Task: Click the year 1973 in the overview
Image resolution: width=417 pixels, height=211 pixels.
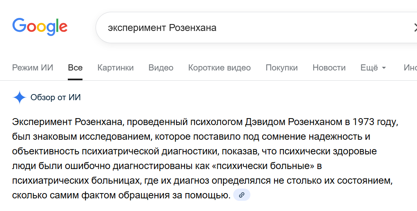Action: [x=363, y=122]
